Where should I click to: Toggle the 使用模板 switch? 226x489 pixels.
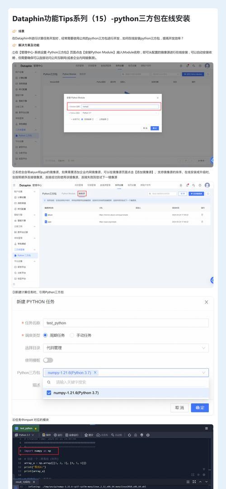48,360
